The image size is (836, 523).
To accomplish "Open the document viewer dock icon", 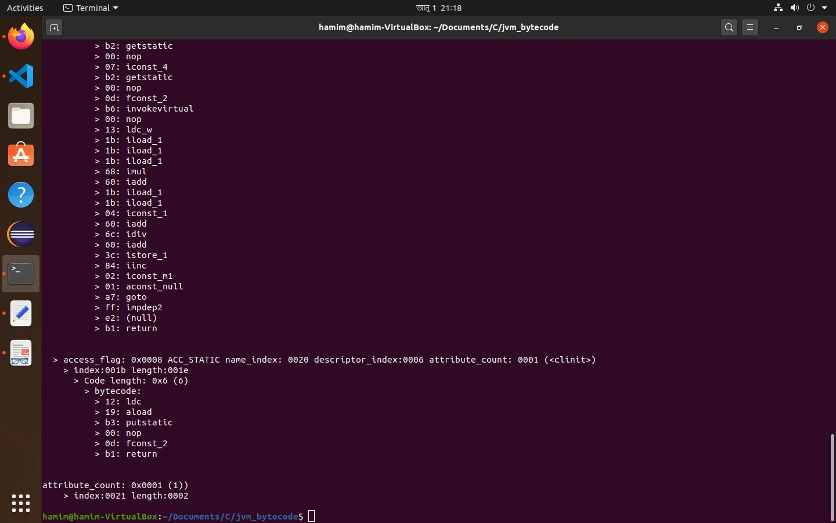I will tap(21, 353).
